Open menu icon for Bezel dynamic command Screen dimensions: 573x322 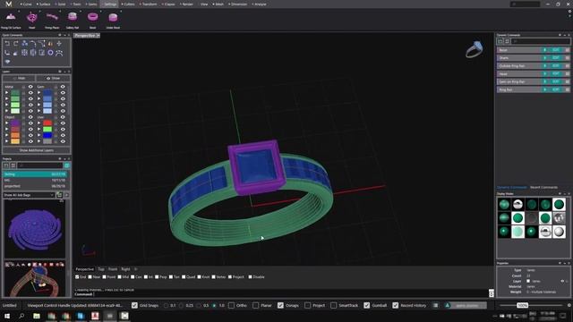[568, 50]
